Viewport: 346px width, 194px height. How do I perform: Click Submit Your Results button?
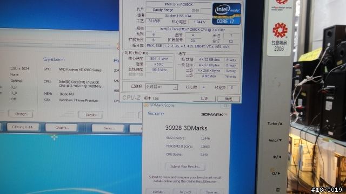pyautogui.click(x=185, y=167)
